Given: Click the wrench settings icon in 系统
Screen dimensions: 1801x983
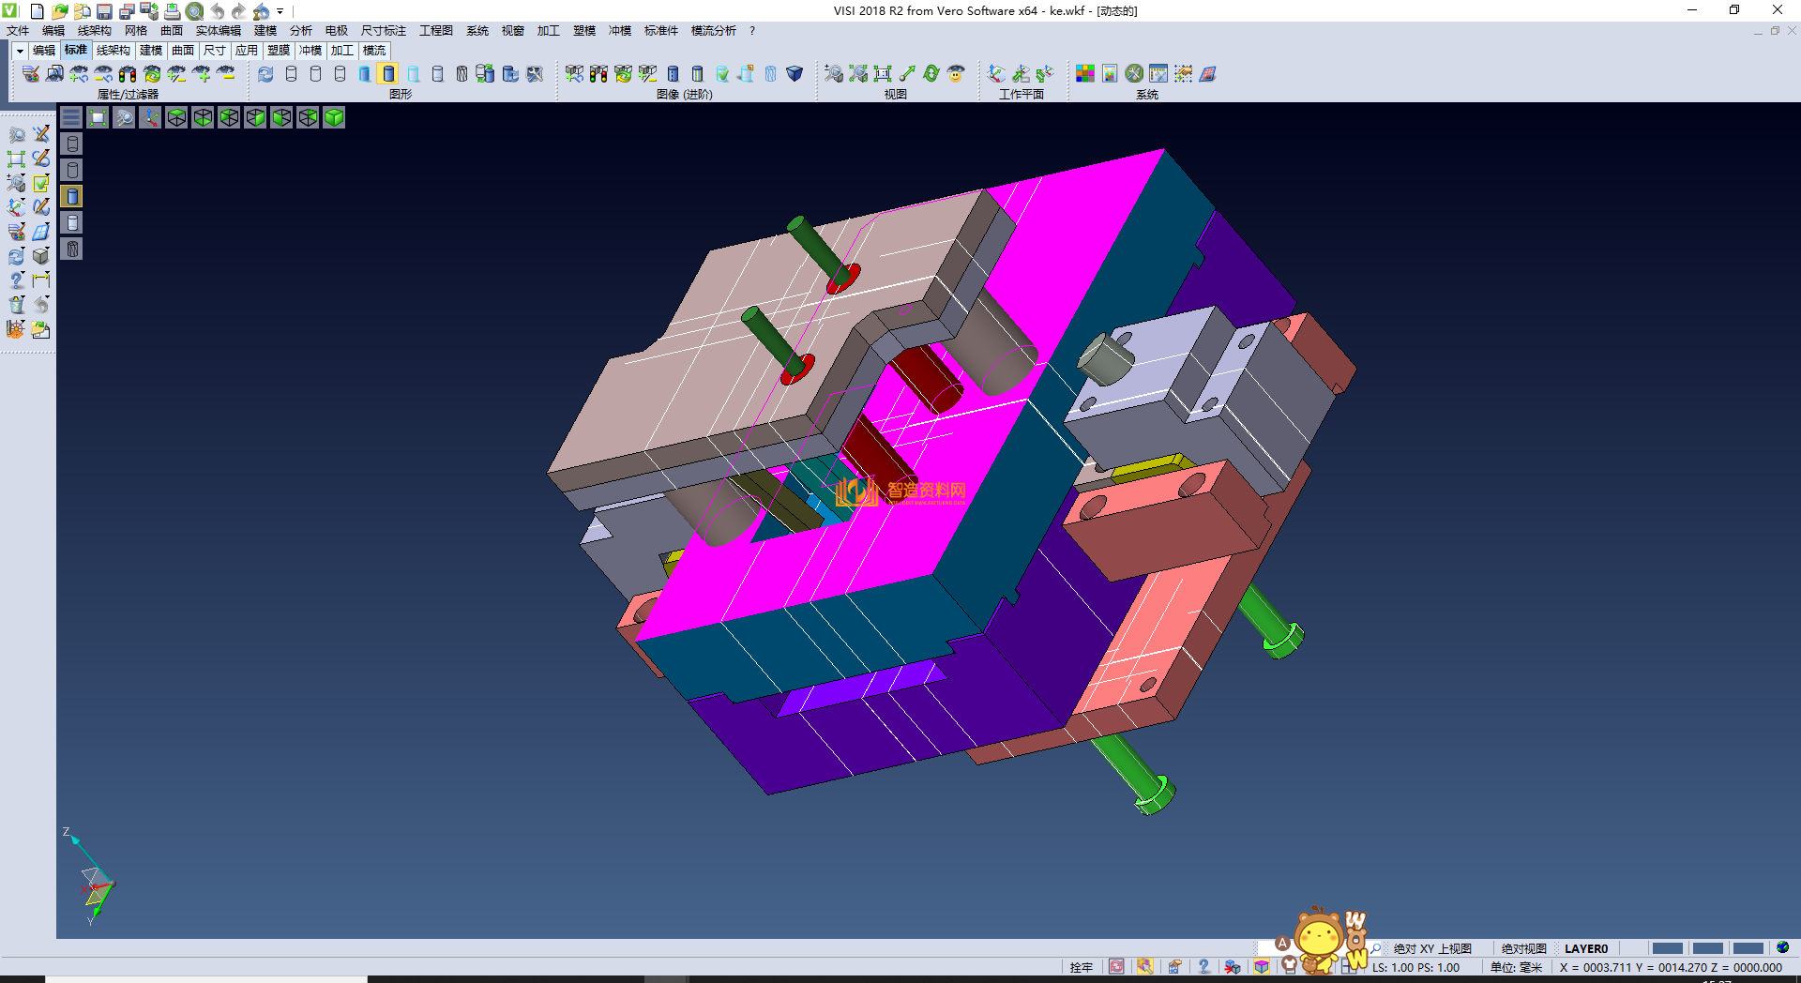Looking at the screenshot, I should click(x=1134, y=73).
